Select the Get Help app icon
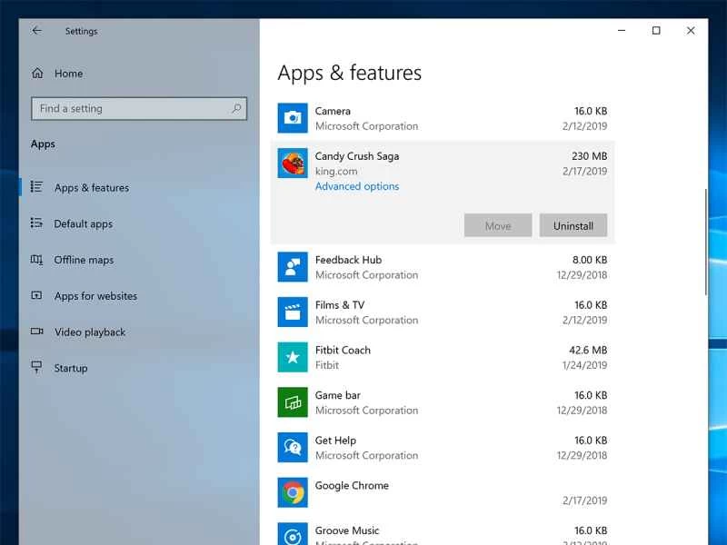 point(292,447)
